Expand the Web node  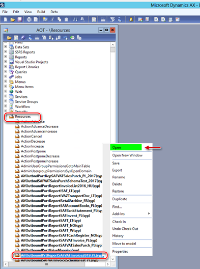(x=6, y=91)
